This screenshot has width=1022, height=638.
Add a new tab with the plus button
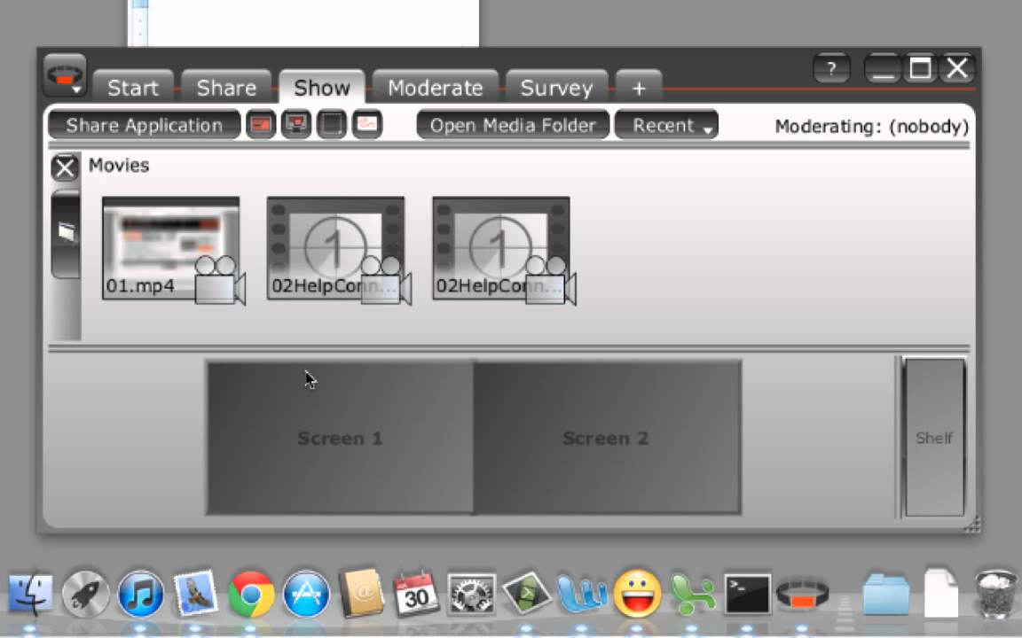(639, 87)
